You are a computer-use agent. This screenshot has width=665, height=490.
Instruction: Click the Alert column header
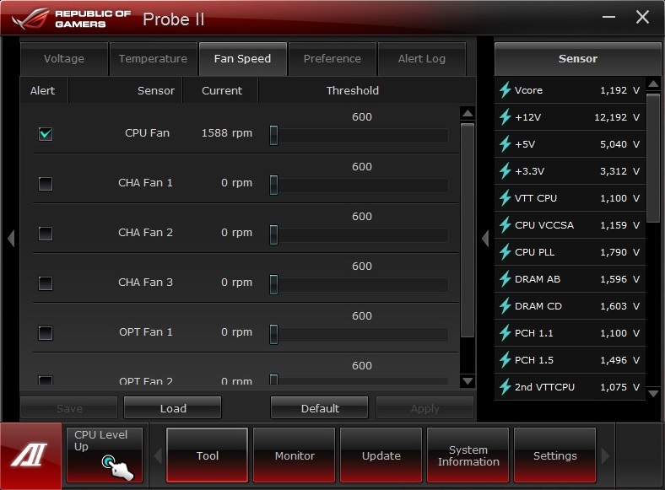(x=42, y=90)
